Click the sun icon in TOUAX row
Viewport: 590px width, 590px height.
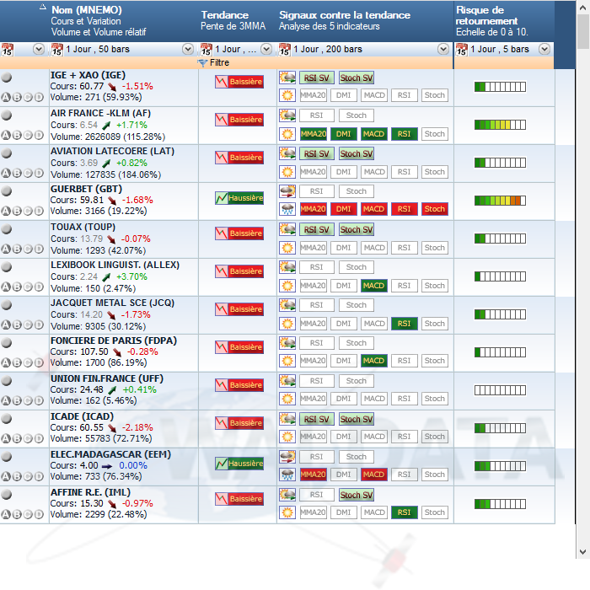[x=287, y=248]
